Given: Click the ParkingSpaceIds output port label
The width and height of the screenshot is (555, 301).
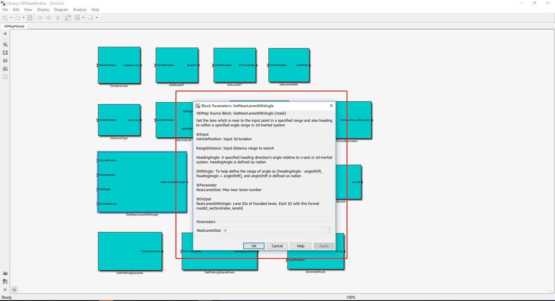Looking at the screenshot, I should [x=150, y=251].
